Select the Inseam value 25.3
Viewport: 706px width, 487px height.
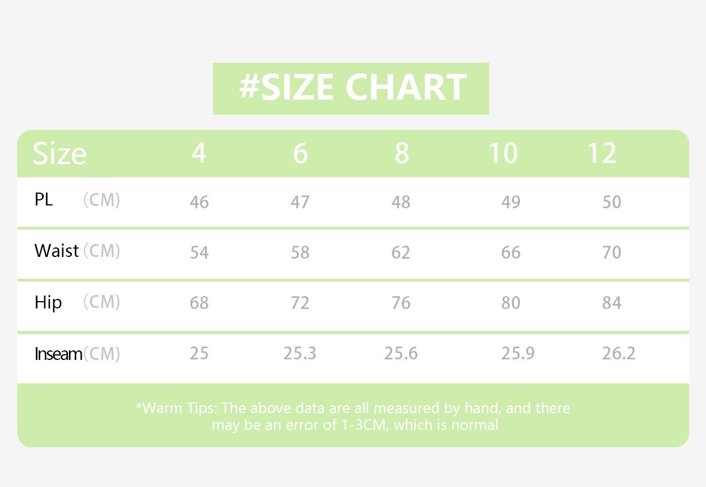[300, 354]
